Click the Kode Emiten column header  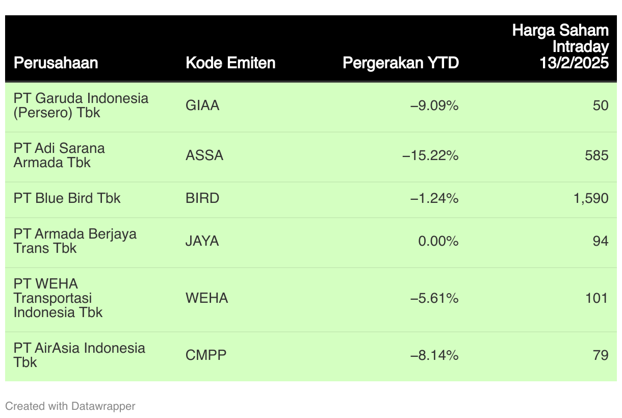point(230,63)
